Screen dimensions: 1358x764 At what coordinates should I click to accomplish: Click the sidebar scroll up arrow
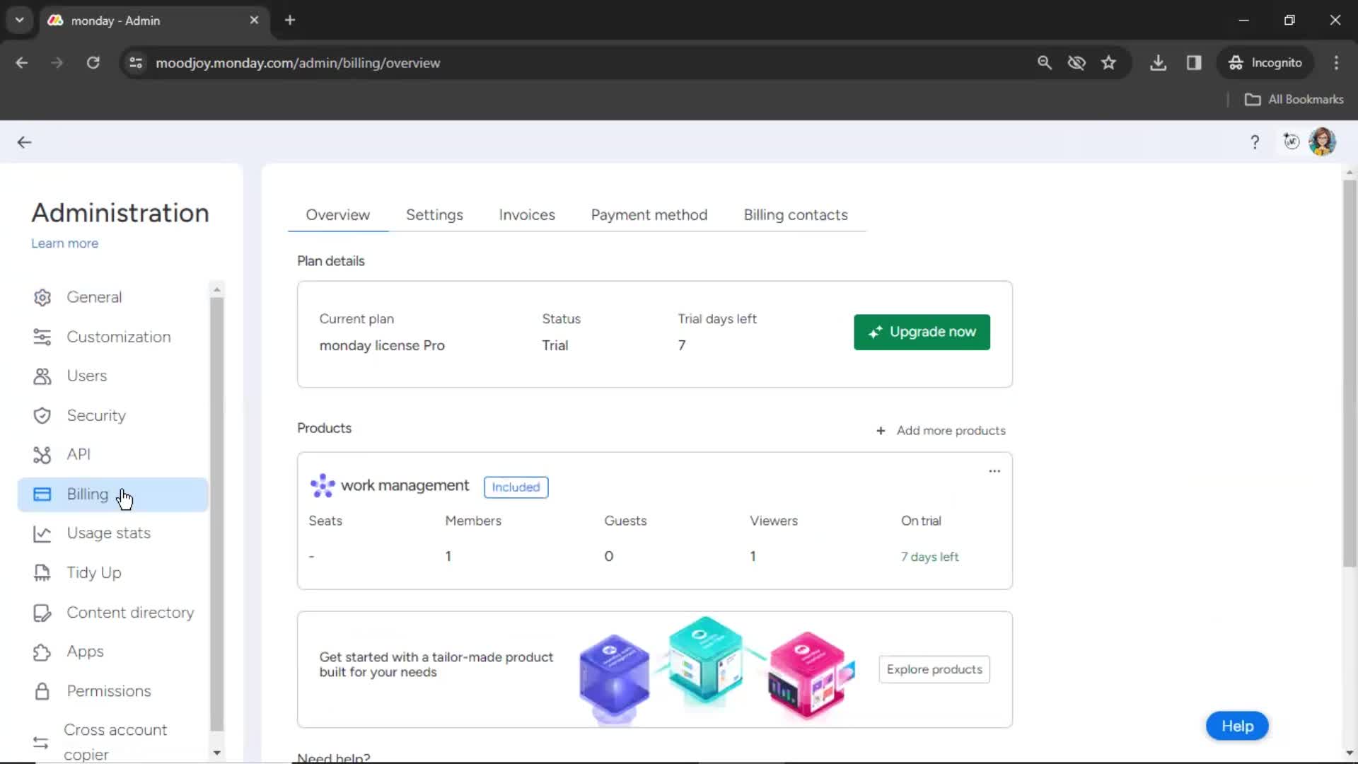217,289
